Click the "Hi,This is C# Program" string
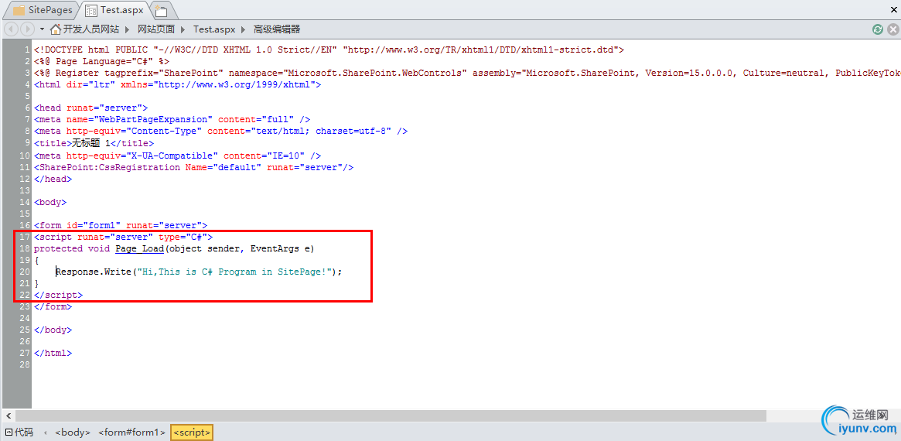The width and height of the screenshot is (901, 441). 234,272
